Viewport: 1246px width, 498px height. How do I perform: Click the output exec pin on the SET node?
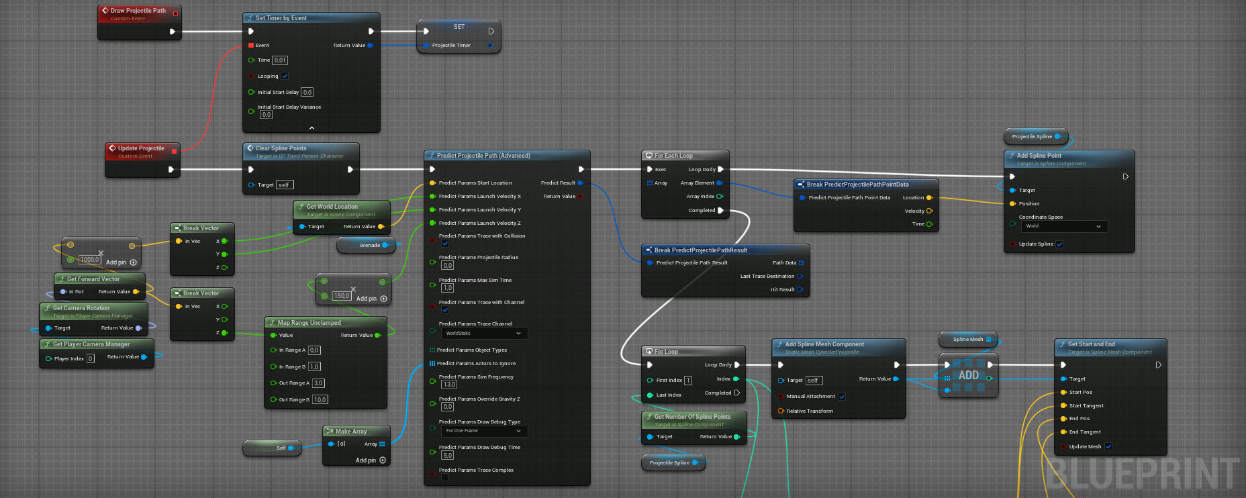[491, 32]
